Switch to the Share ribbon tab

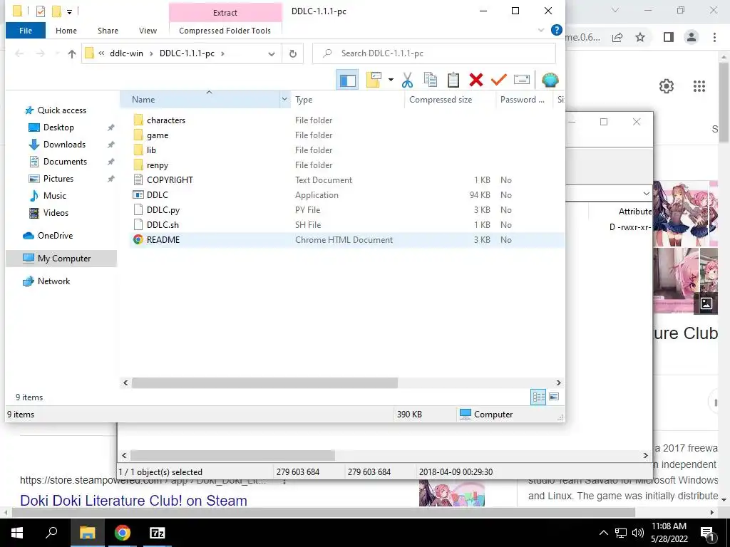(108, 31)
